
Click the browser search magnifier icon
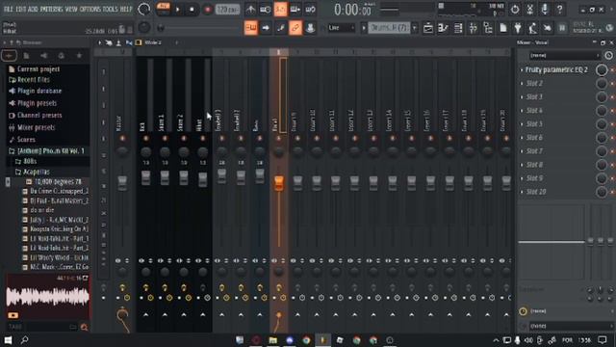[84, 327]
